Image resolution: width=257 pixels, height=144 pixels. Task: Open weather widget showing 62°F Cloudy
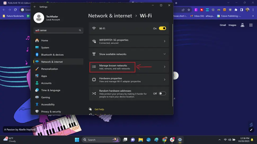pyautogui.click(x=10, y=140)
